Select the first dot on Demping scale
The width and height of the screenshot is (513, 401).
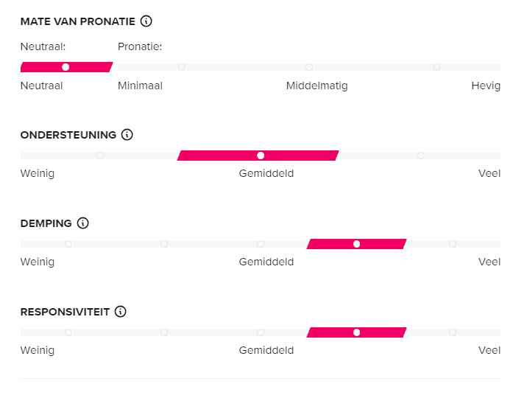pos(68,244)
